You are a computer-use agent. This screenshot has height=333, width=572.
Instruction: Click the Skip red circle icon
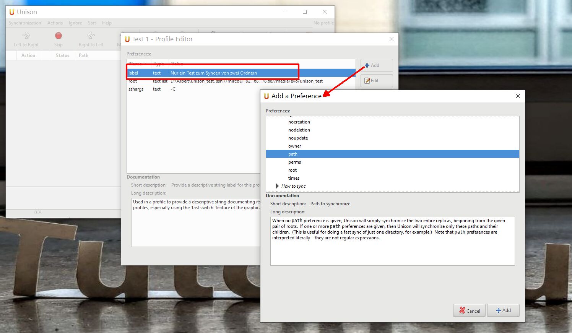pyautogui.click(x=58, y=36)
